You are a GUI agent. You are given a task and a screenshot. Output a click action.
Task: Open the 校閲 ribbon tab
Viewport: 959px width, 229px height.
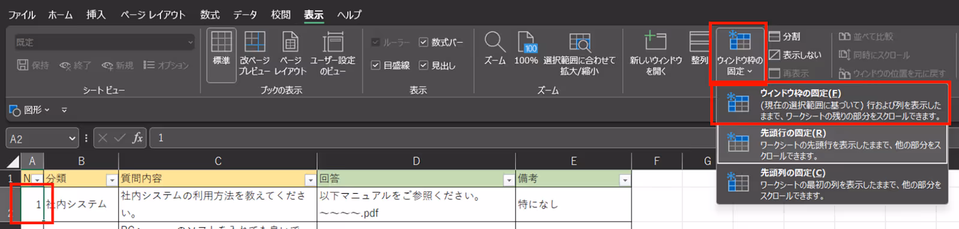[x=281, y=15]
